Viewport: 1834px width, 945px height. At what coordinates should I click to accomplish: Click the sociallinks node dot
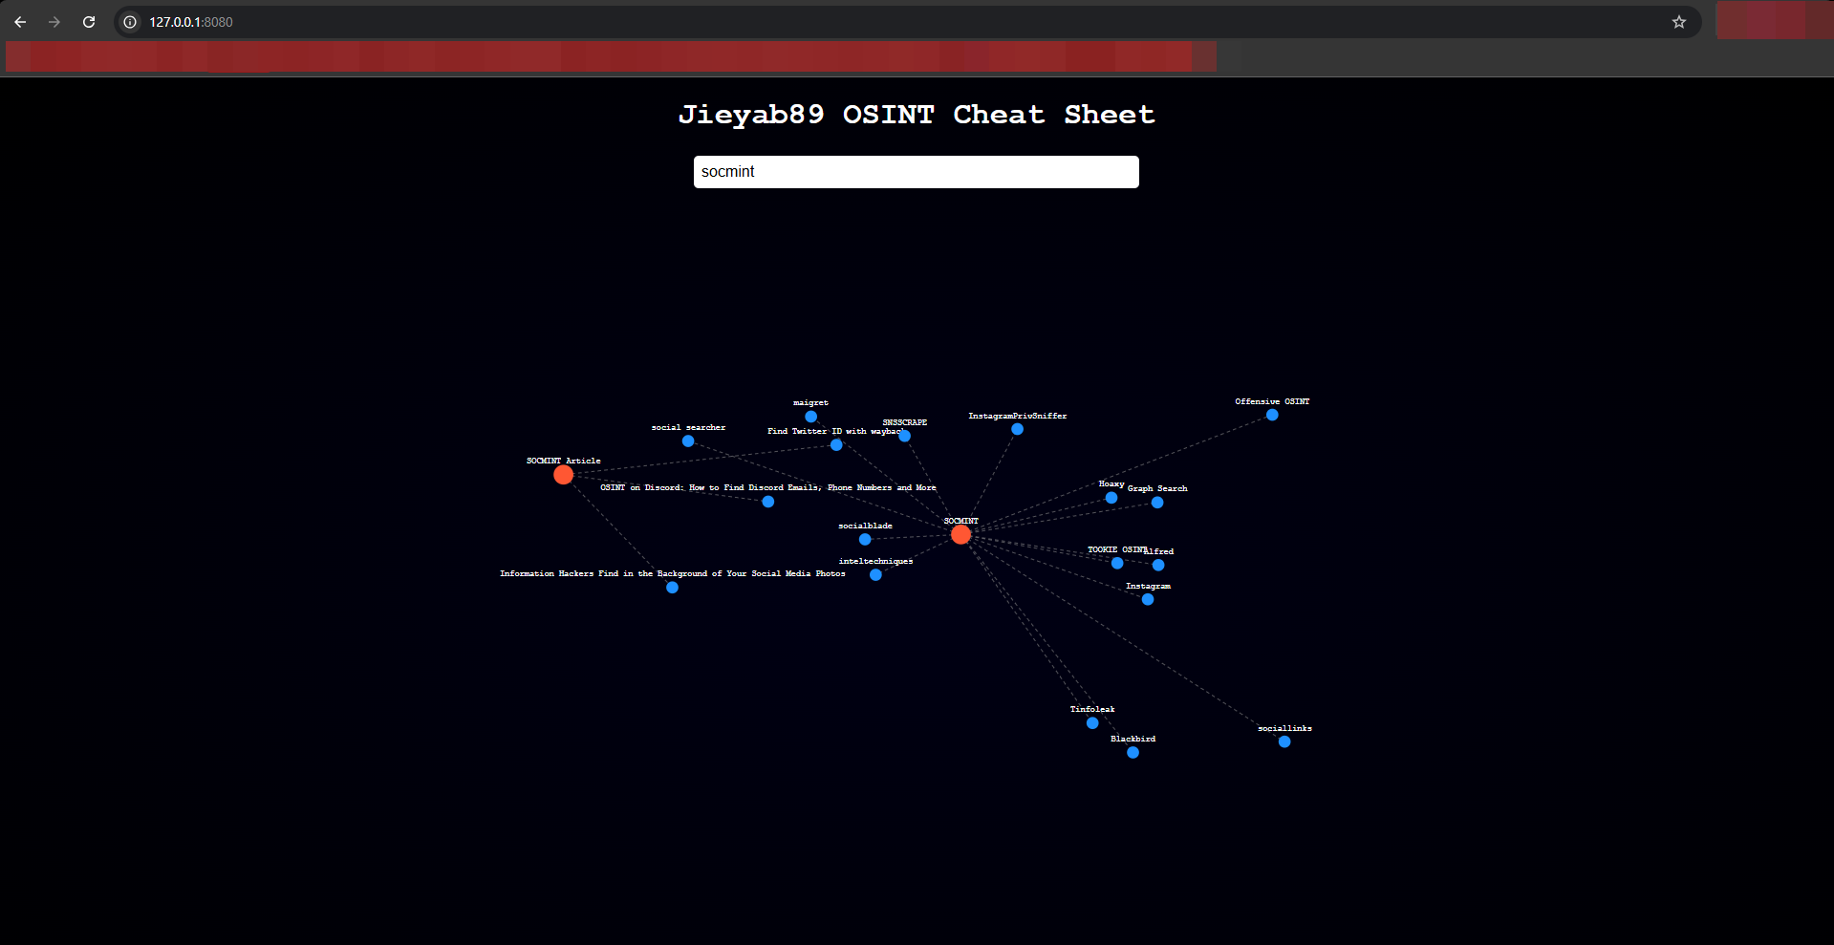(1284, 741)
